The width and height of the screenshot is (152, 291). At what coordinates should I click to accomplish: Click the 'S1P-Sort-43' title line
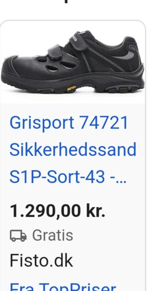pyautogui.click(x=57, y=176)
